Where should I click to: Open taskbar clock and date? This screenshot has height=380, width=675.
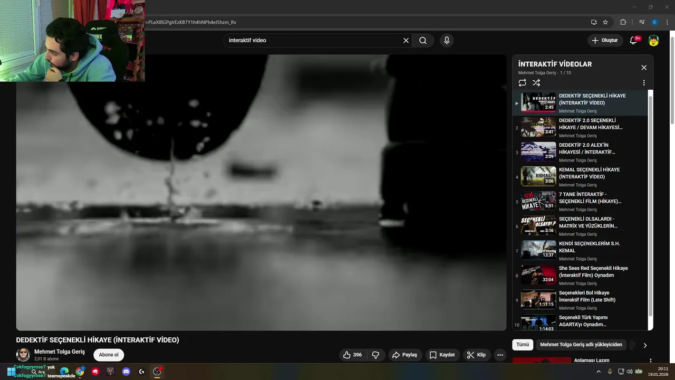click(x=658, y=372)
